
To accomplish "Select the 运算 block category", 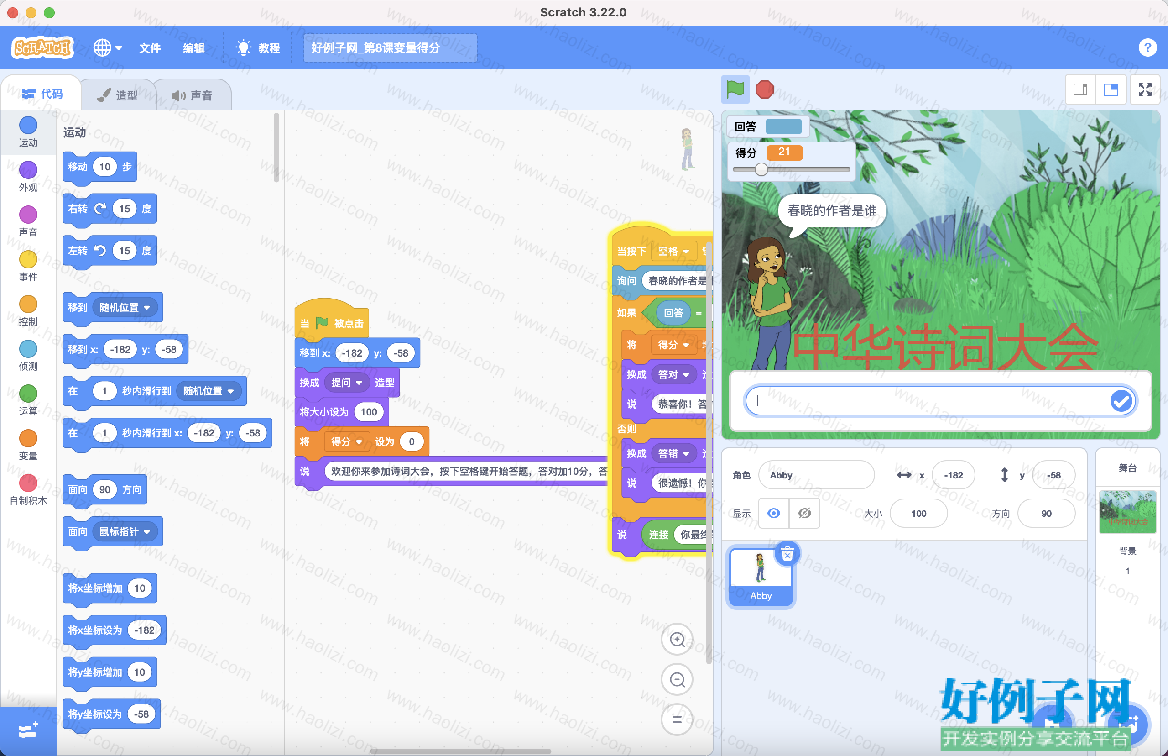I will (28, 399).
